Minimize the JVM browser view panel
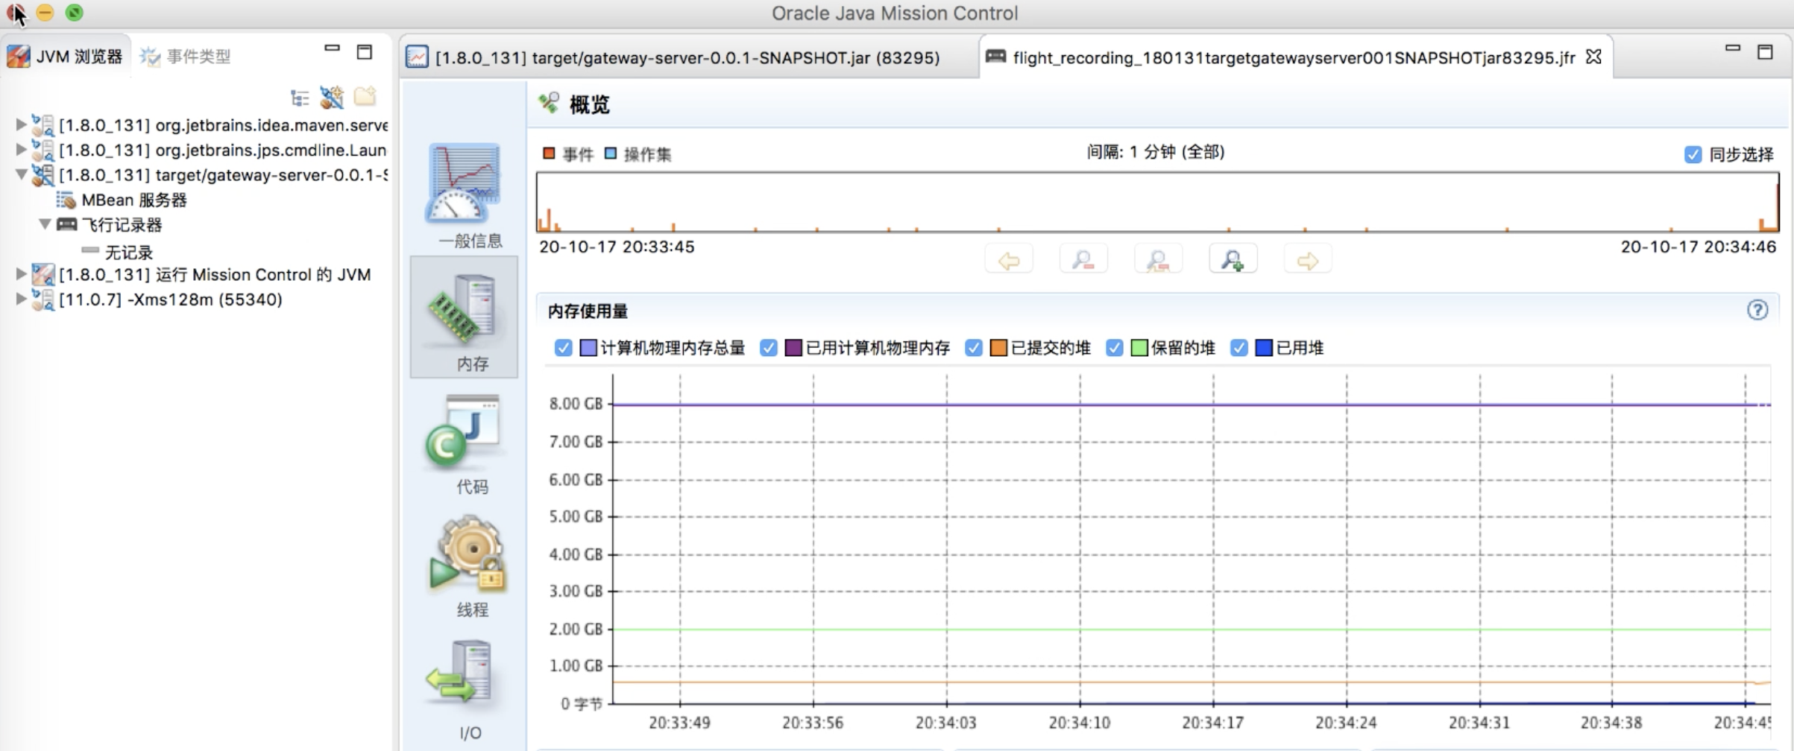Image resolution: width=1794 pixels, height=751 pixels. (x=332, y=49)
